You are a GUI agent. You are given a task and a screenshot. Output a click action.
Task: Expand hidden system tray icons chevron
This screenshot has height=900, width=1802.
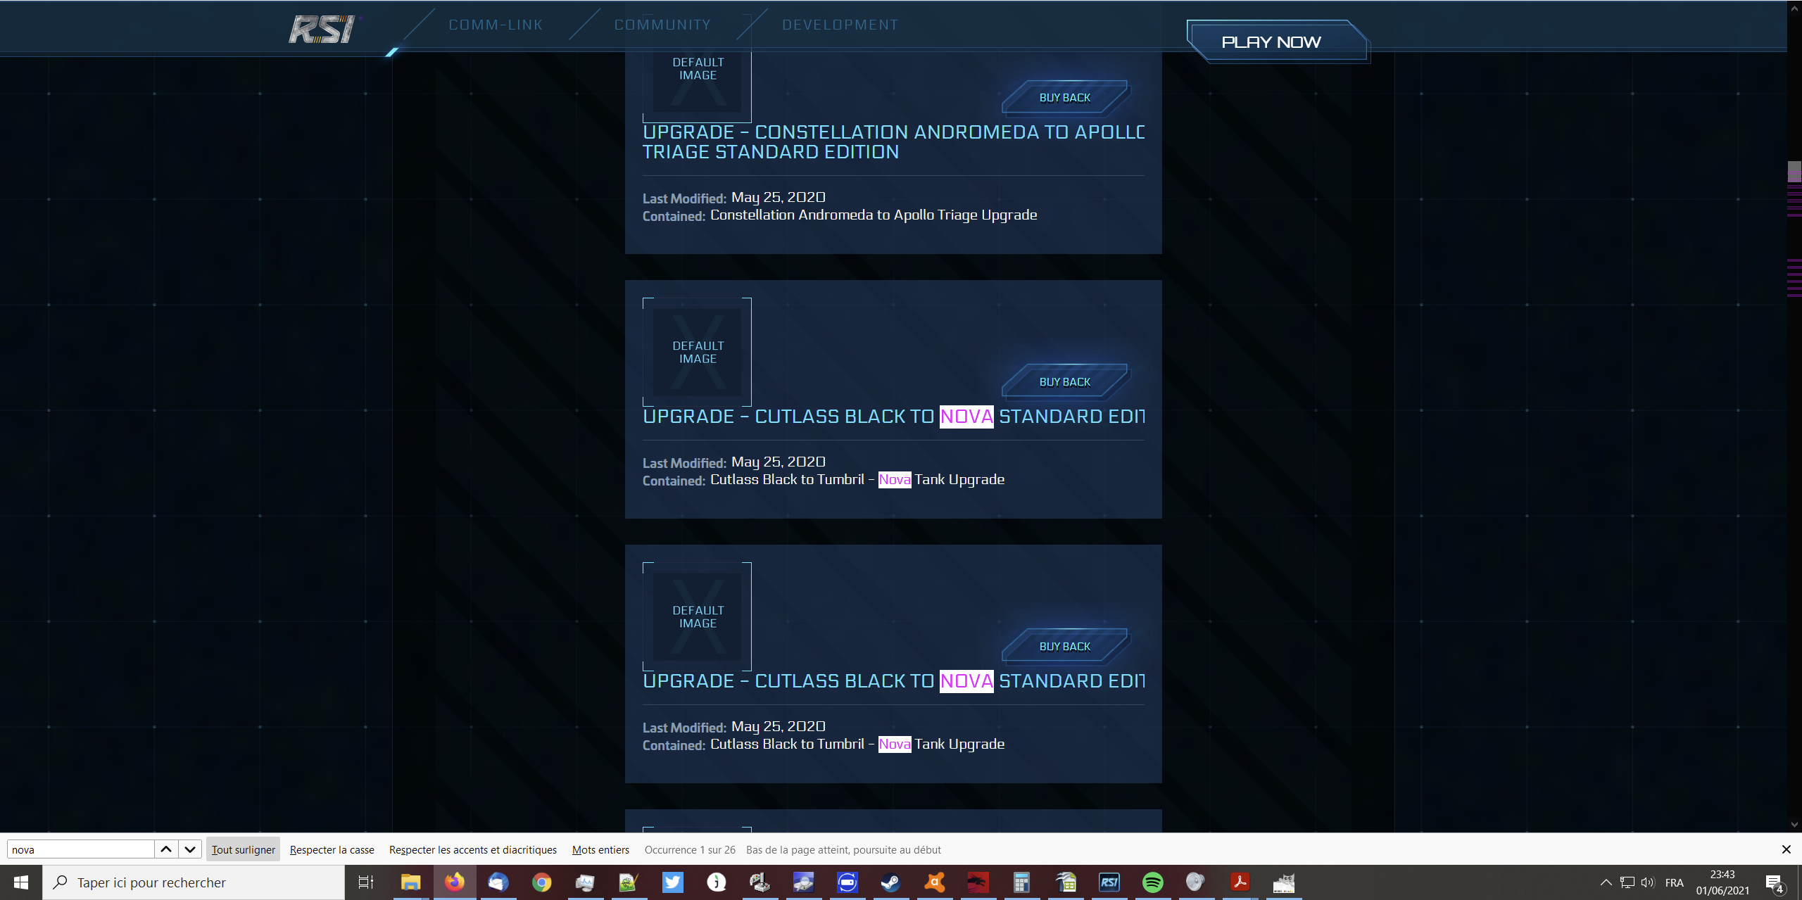click(1606, 882)
